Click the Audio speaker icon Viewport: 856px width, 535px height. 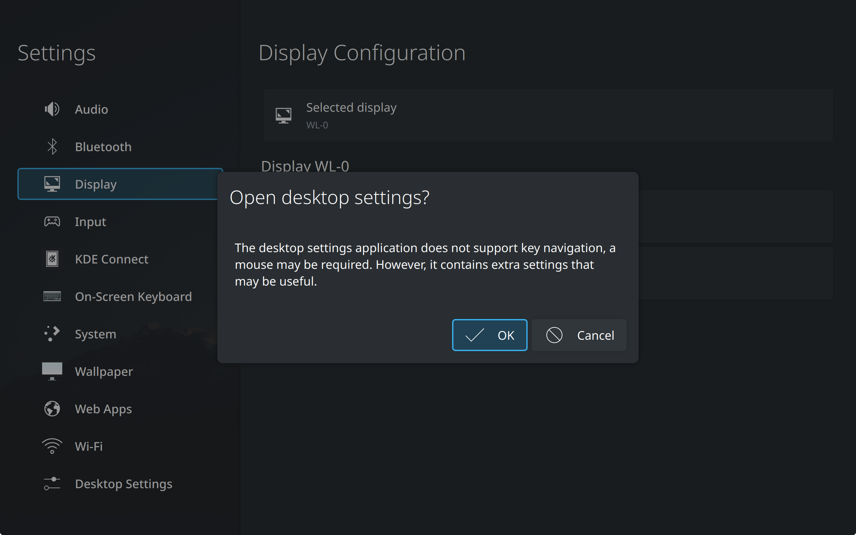click(x=52, y=109)
